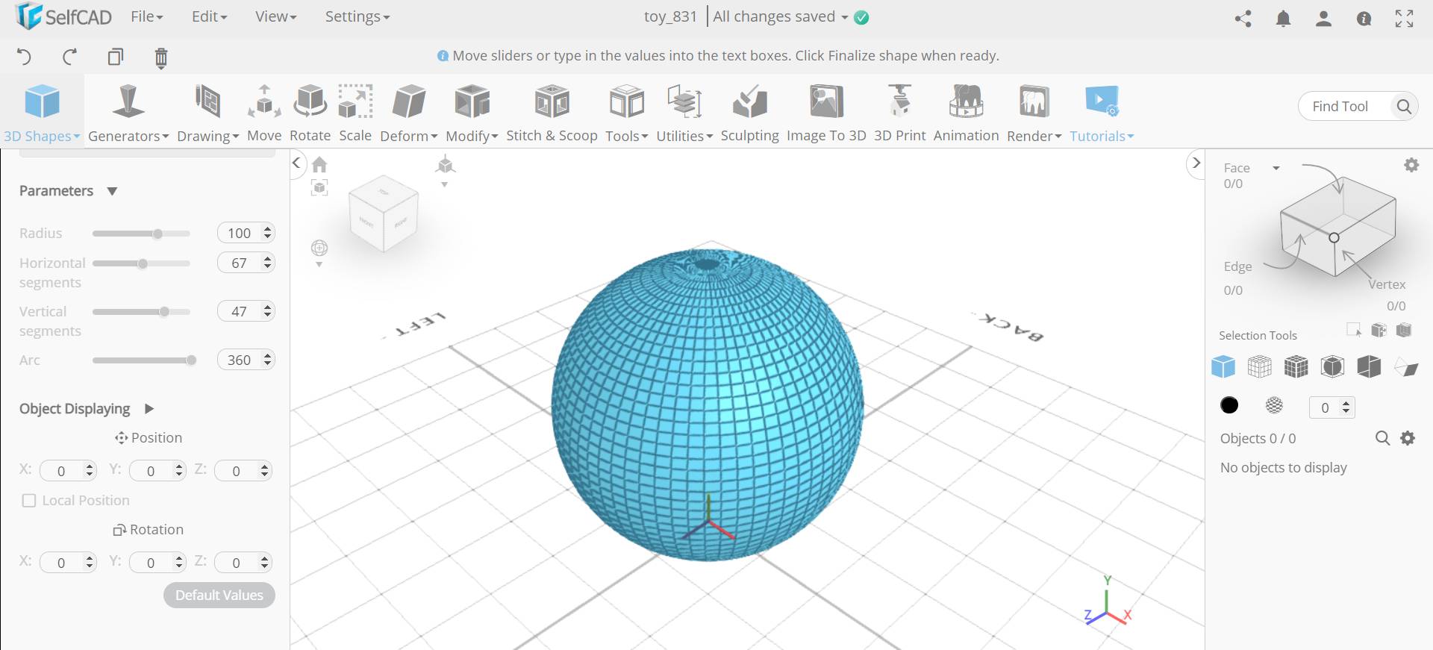Select the Move tool

[264, 112]
